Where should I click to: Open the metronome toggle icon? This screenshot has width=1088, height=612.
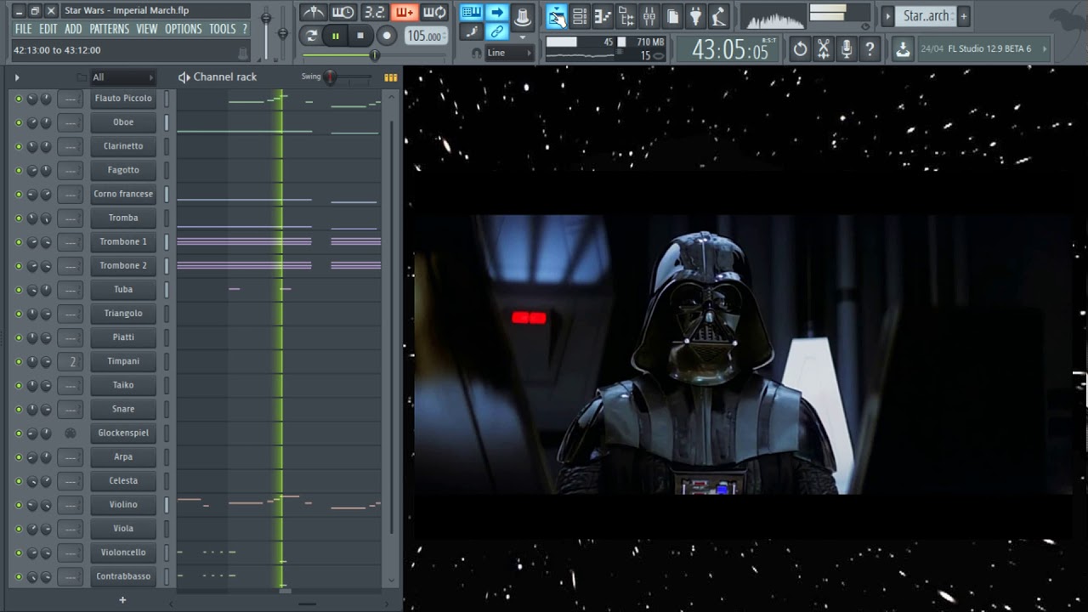click(x=314, y=13)
